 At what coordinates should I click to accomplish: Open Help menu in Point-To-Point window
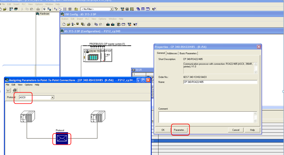[37, 85]
